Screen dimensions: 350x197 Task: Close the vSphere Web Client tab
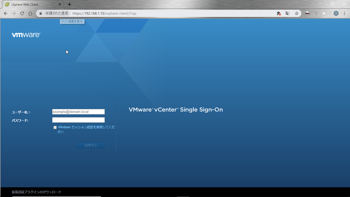[59, 4]
